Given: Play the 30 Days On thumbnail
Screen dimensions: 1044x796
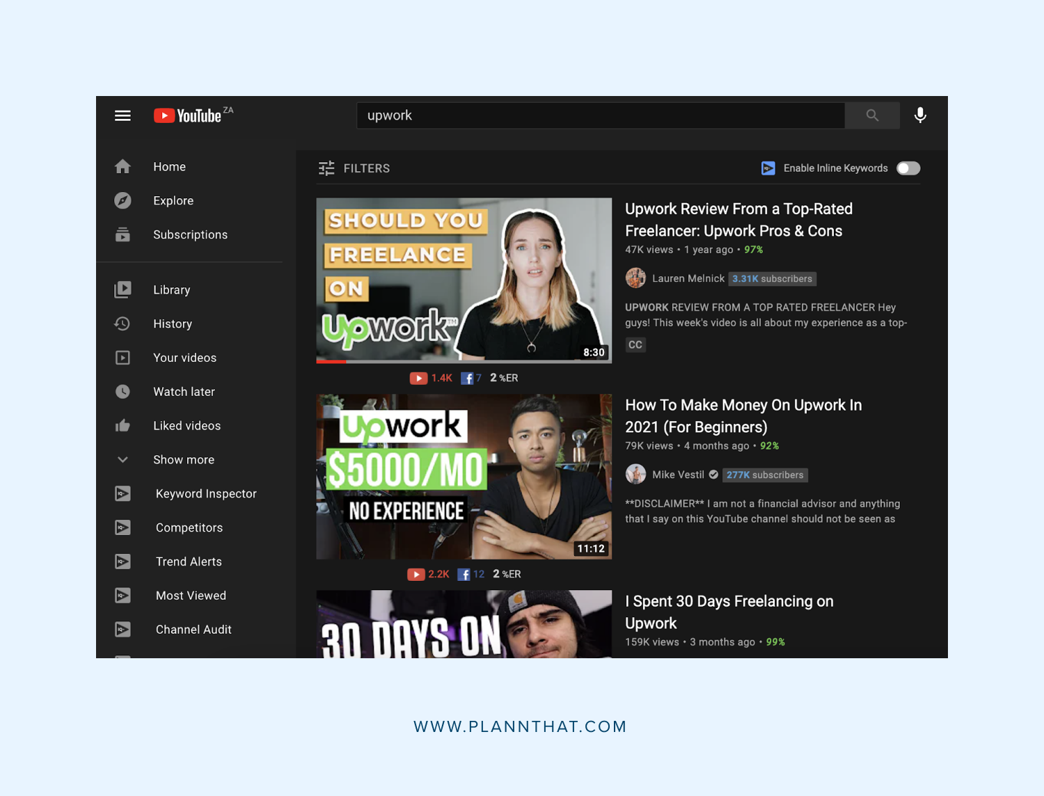Looking at the screenshot, I should point(464,624).
